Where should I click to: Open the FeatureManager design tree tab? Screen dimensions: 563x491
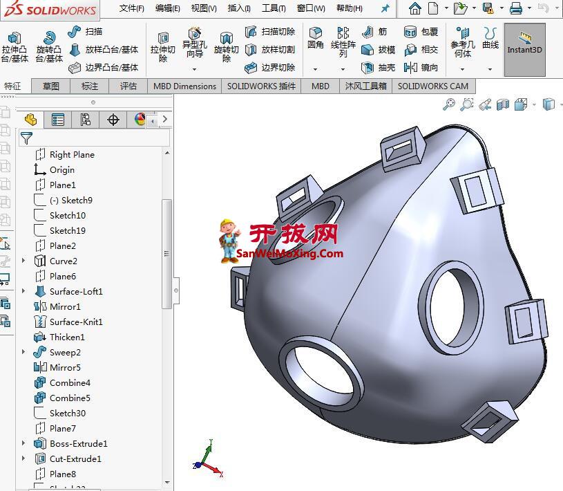tap(31, 120)
